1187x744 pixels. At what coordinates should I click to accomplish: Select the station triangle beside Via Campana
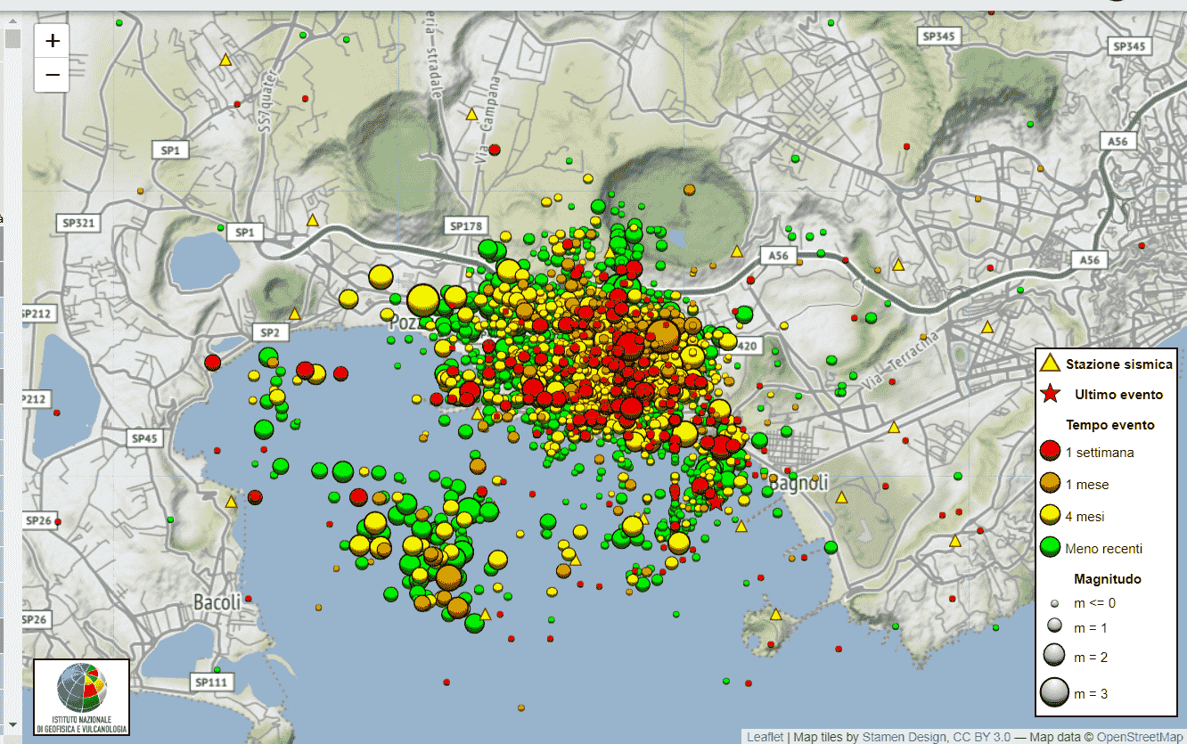click(471, 114)
